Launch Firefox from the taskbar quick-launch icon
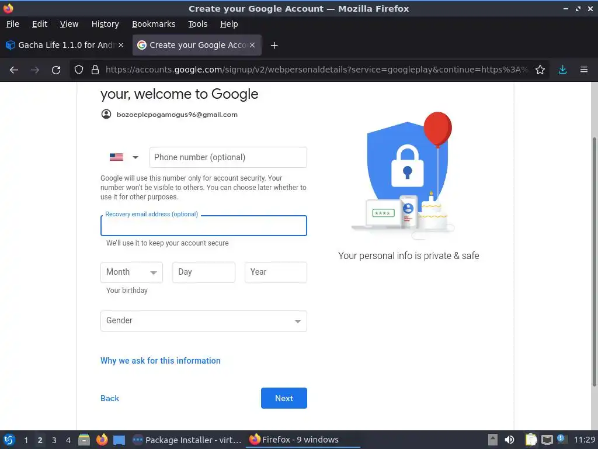Image resolution: width=598 pixels, height=449 pixels. tap(102, 440)
